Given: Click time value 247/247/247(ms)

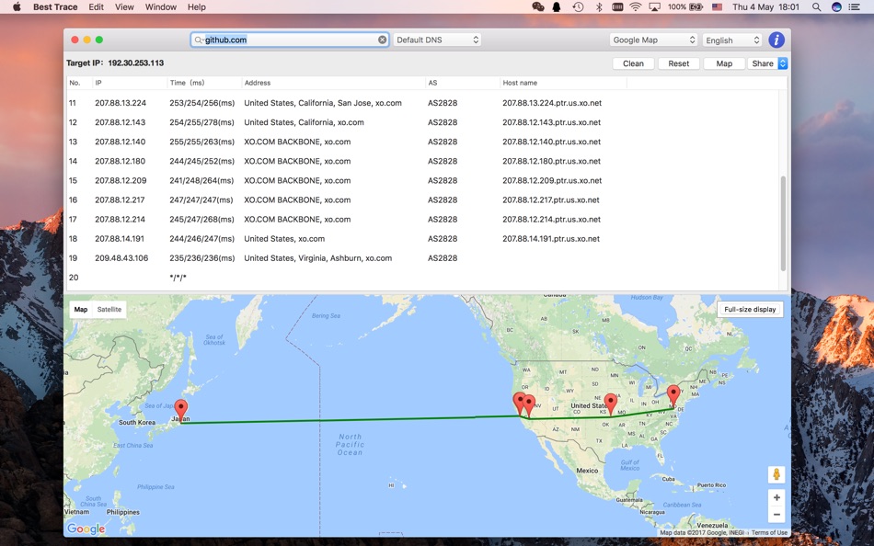Looking at the screenshot, I should (x=201, y=200).
